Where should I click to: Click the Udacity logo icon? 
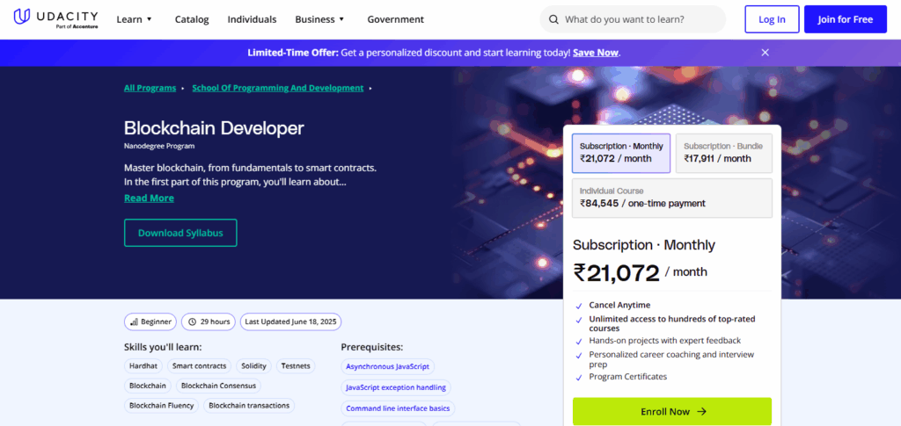24,18
